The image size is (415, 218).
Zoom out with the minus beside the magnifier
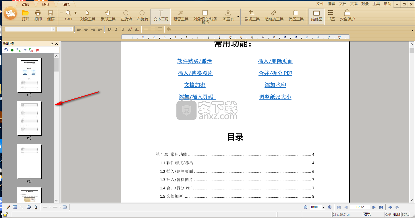point(61,13)
